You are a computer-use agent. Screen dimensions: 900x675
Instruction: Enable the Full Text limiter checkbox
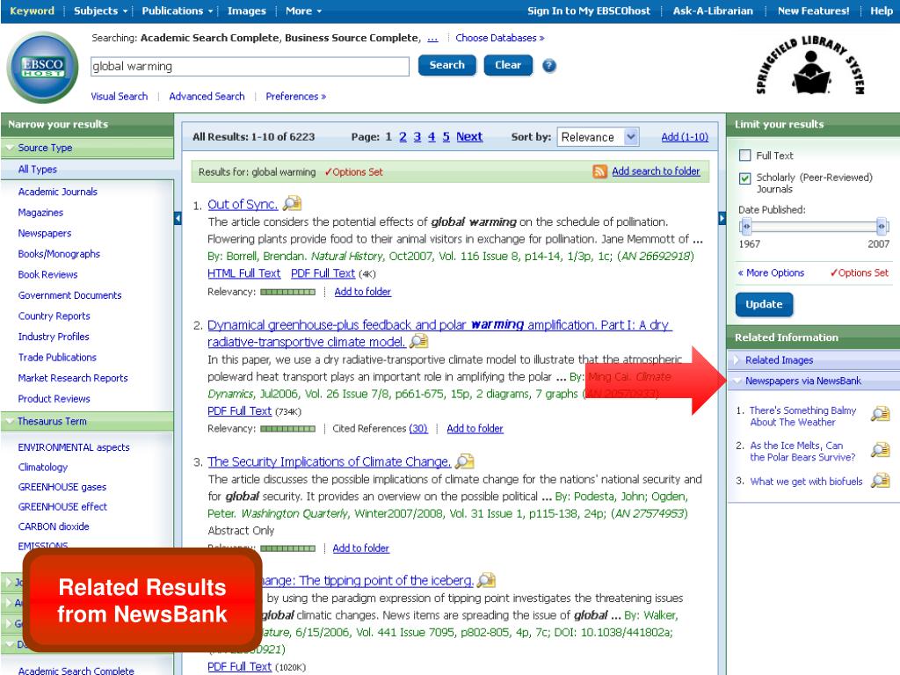click(745, 155)
